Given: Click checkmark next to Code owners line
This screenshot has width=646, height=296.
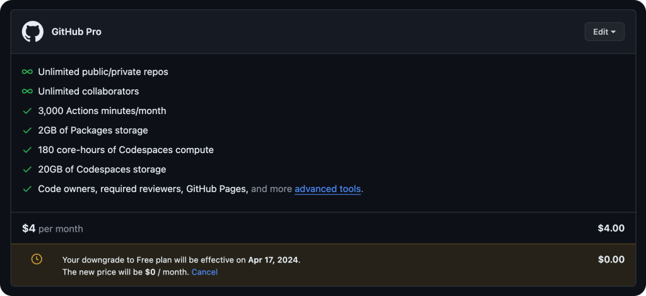Looking at the screenshot, I should click(x=27, y=189).
